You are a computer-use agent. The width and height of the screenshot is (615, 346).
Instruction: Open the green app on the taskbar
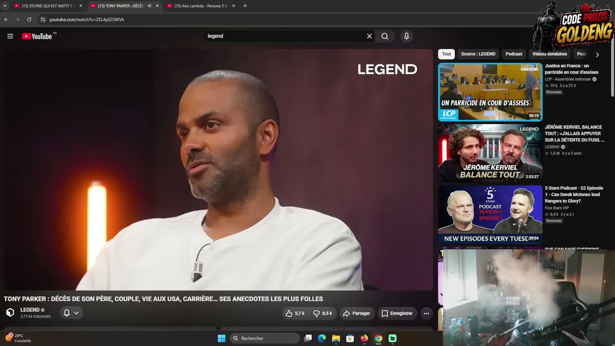393,338
